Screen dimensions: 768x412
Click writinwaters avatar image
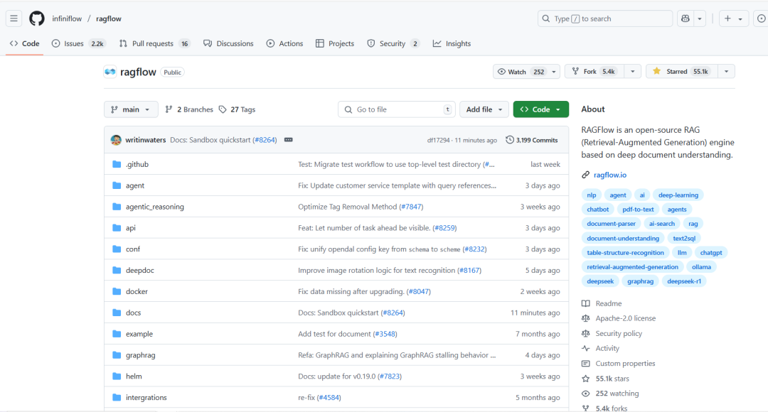[116, 140]
